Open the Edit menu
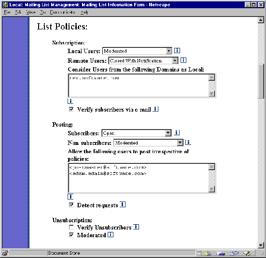The height and width of the screenshot is (258, 266). pos(18,12)
